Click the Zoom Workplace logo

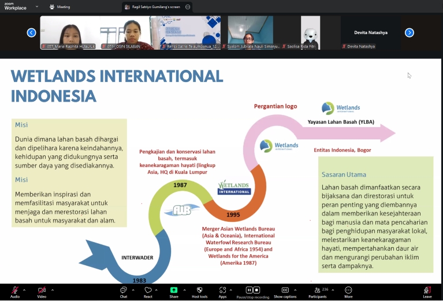pyautogui.click(x=15, y=6)
